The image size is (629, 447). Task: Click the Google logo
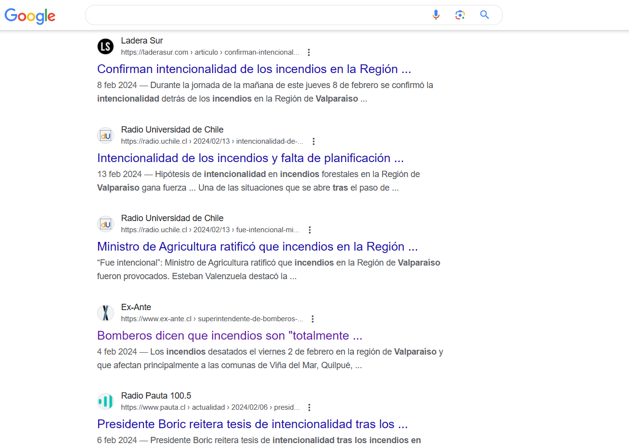click(30, 15)
